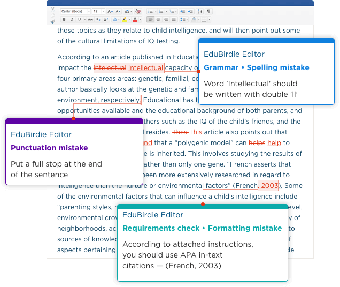Increase font size with the large A button

109,11
